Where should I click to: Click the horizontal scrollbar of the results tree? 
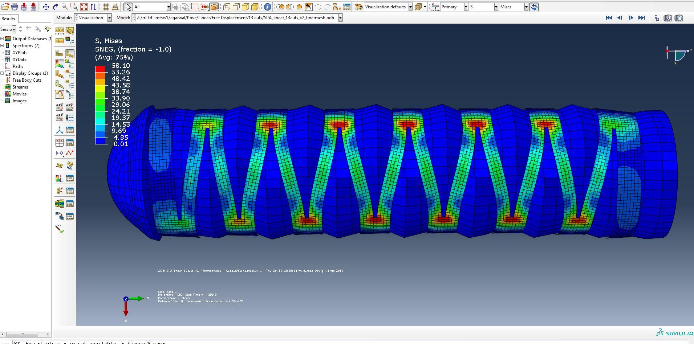click(x=22, y=334)
